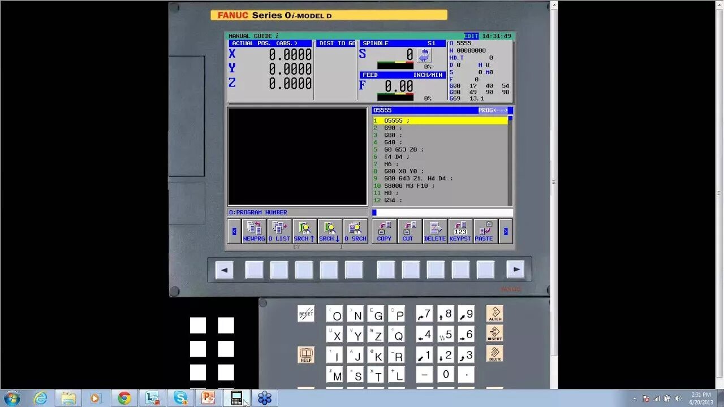Tap the T tool key
This screenshot has height=407, width=724.
376,375
